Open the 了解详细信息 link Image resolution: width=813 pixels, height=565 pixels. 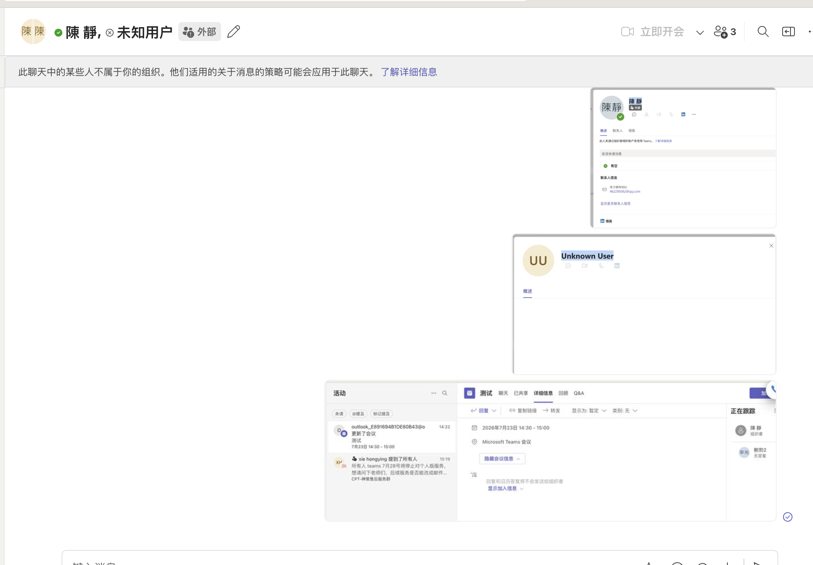point(408,72)
